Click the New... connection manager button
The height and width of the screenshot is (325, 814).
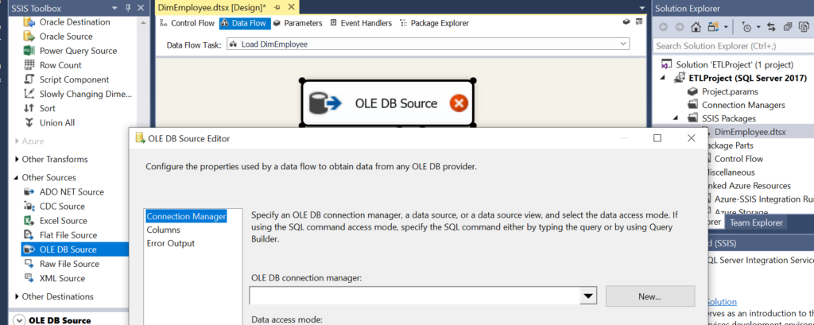click(x=650, y=296)
